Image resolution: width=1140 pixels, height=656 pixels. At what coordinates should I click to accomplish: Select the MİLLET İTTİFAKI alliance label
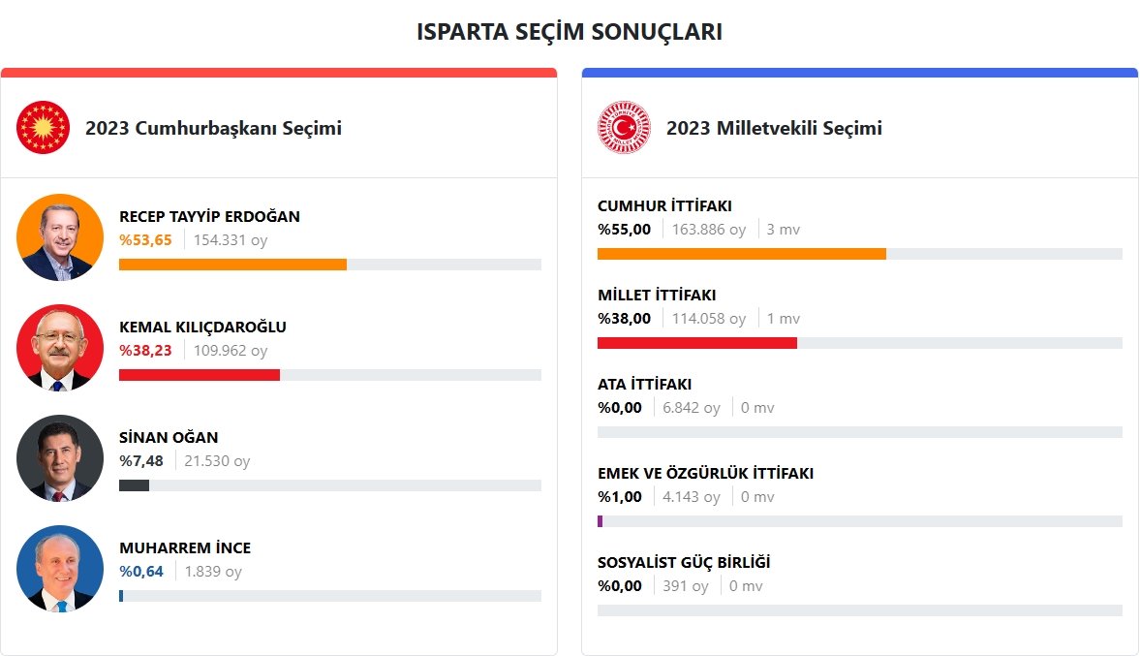(x=657, y=295)
